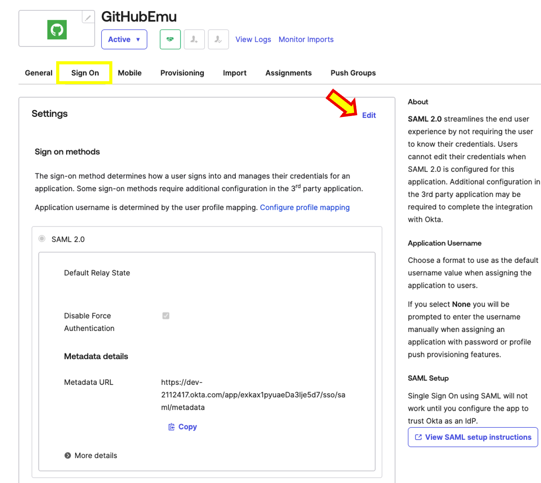Viewport: 541px width, 483px height.
Task: Open View Logs link
Action: click(253, 39)
